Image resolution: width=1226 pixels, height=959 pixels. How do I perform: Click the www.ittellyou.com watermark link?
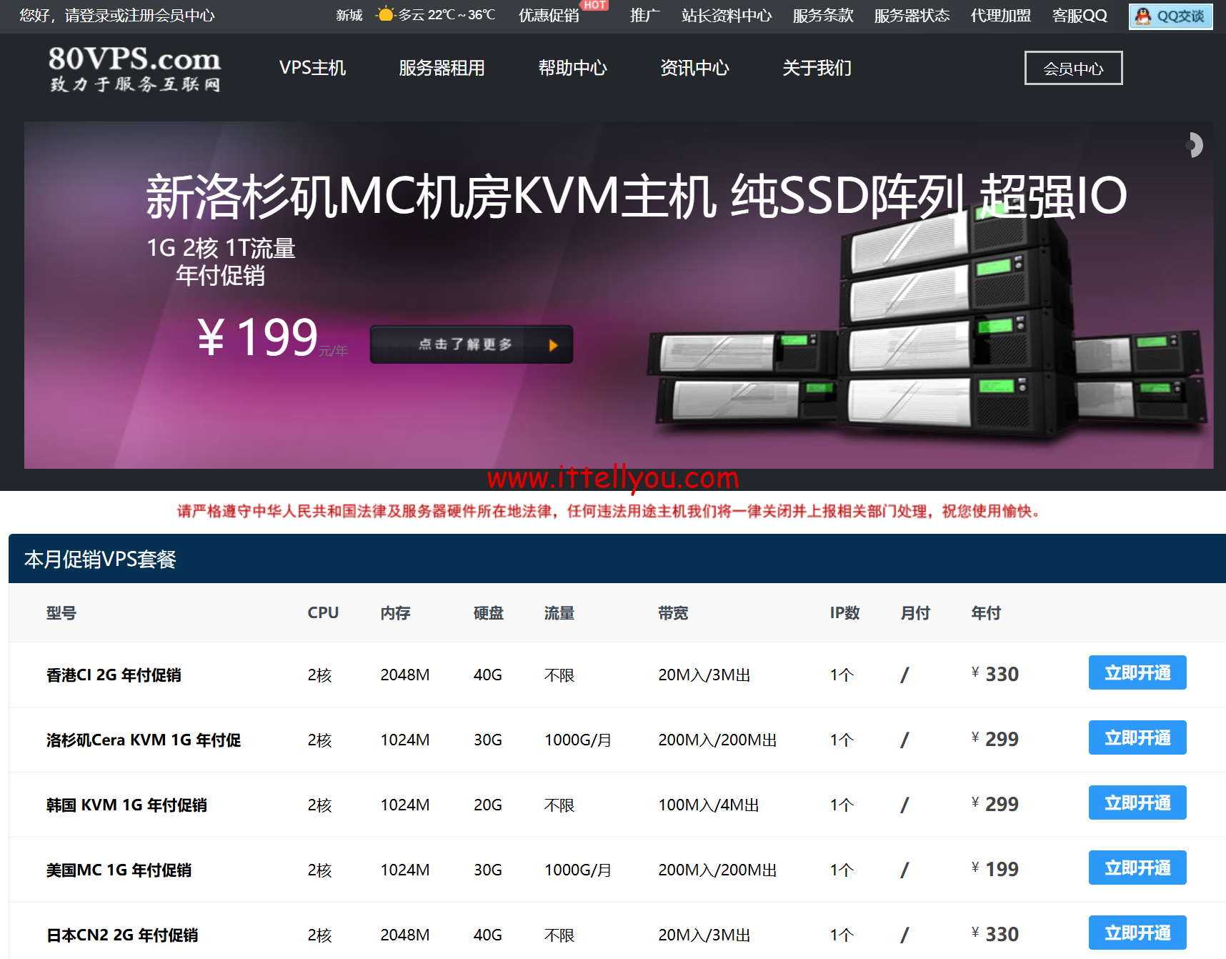pos(613,477)
